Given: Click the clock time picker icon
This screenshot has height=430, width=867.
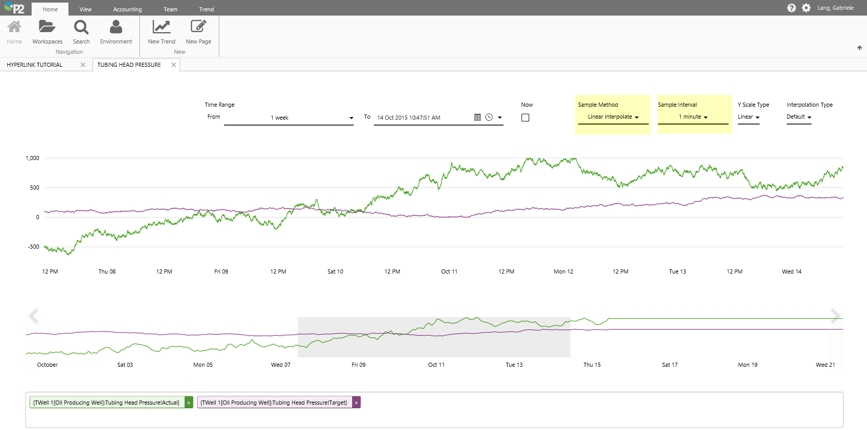Looking at the screenshot, I should point(489,118).
